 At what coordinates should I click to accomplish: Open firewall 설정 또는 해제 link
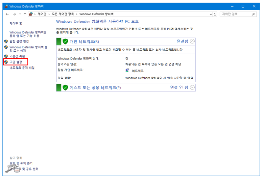click(28, 49)
